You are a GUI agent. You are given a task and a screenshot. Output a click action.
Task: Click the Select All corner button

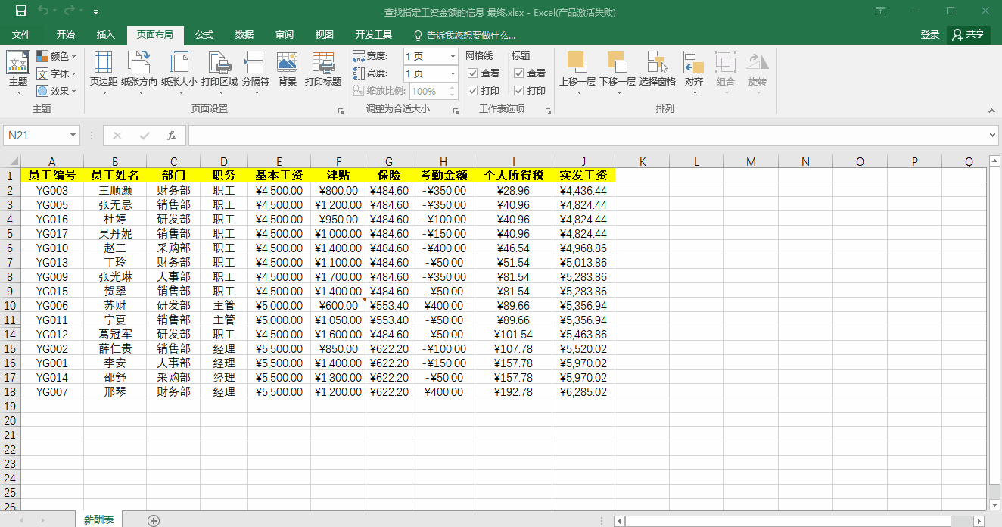click(x=11, y=161)
